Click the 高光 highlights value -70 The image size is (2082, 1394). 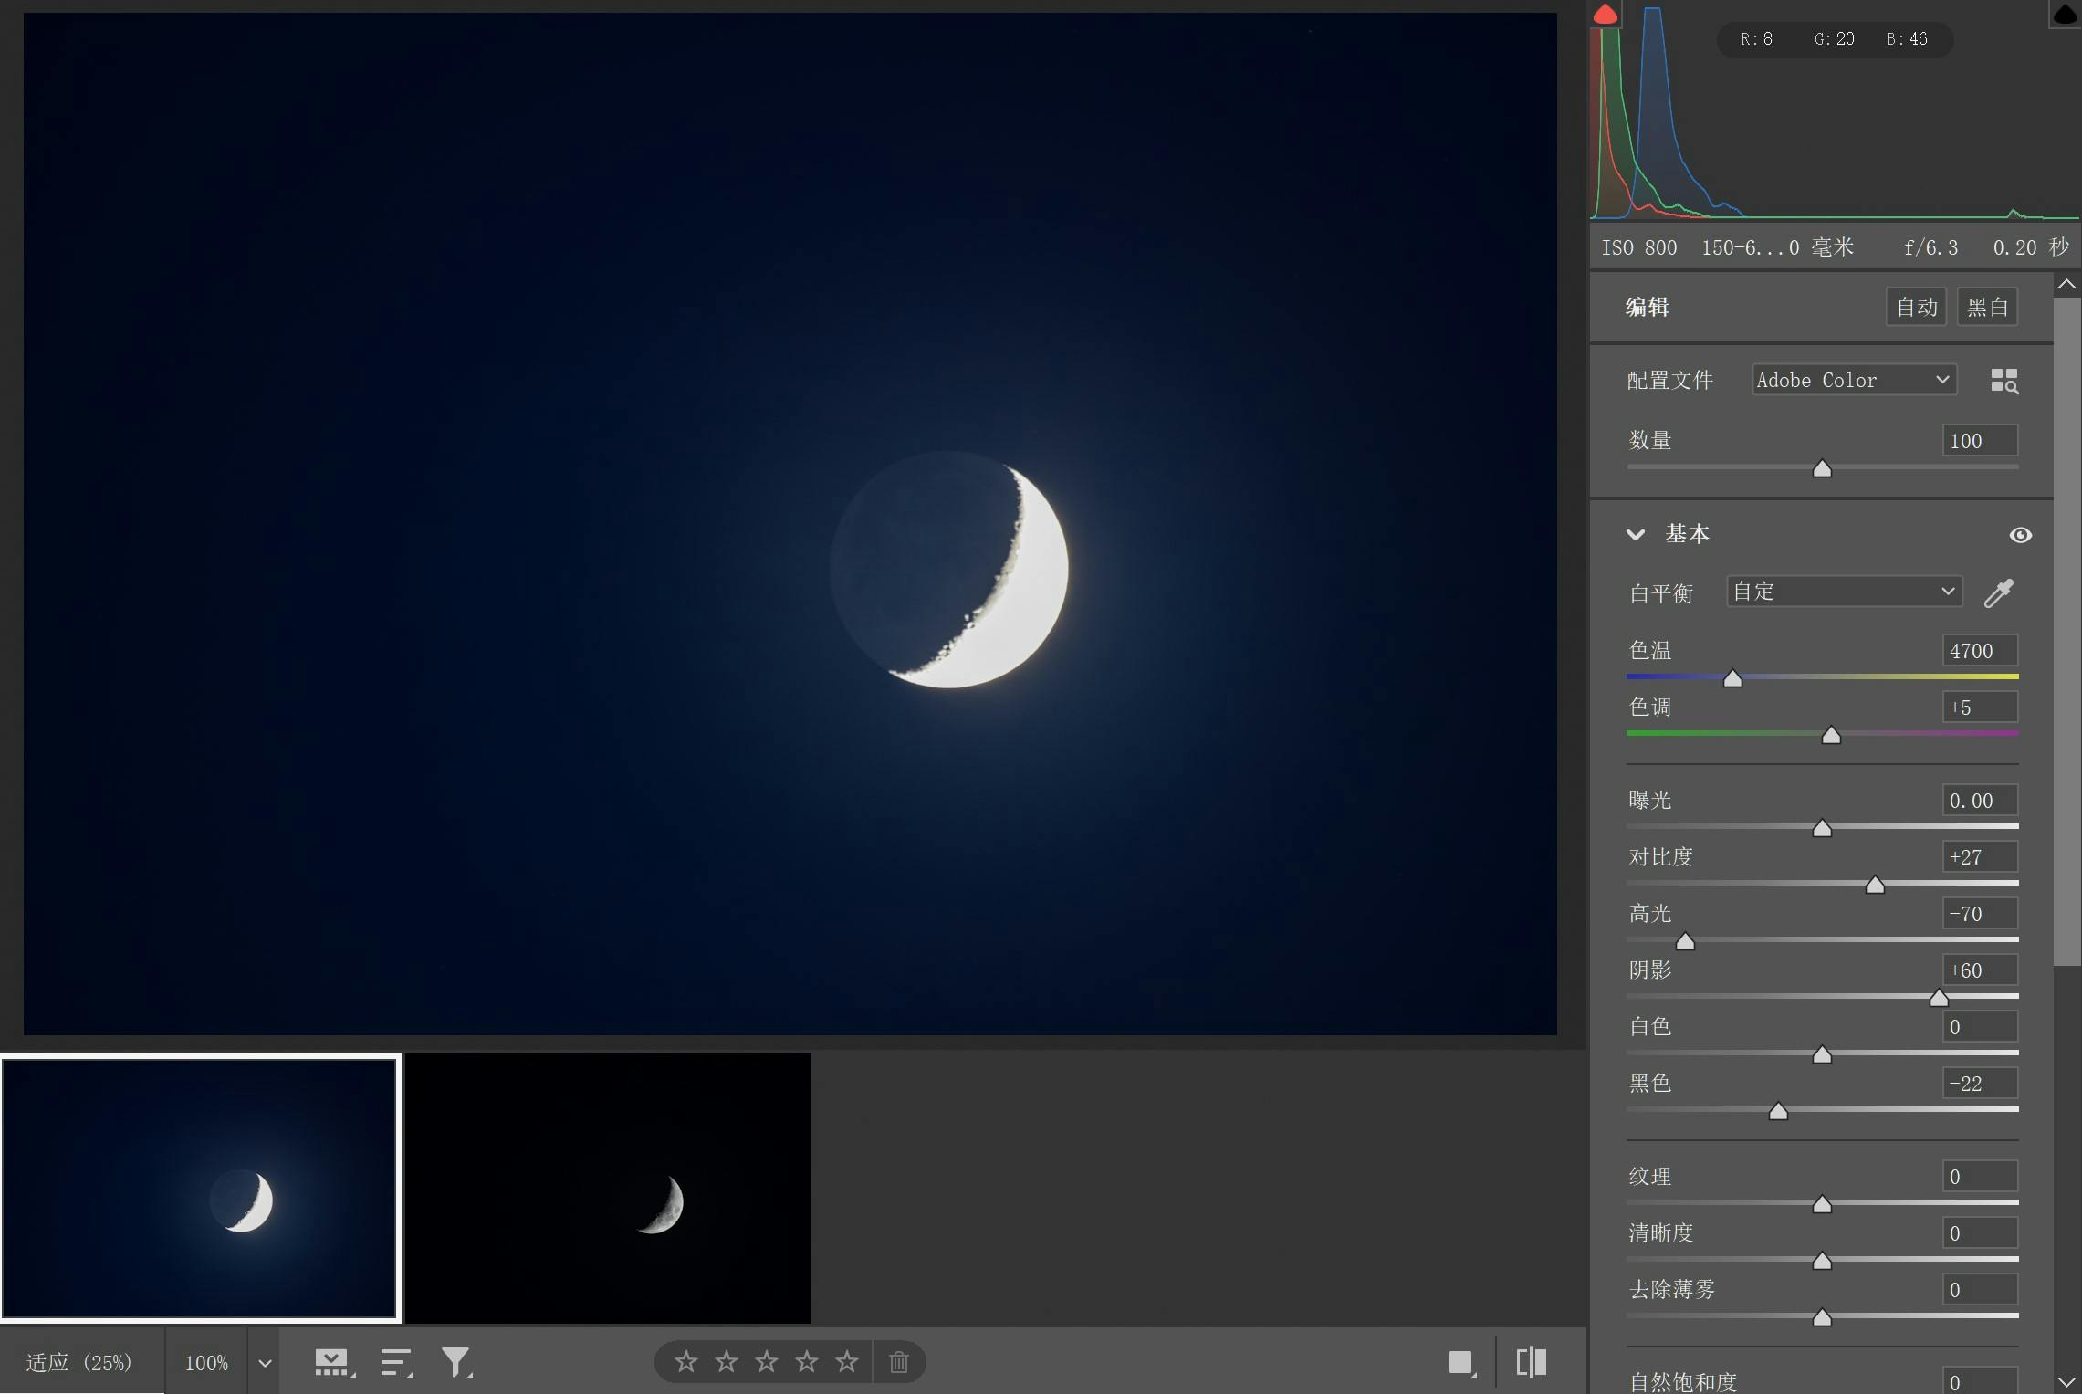click(1979, 914)
